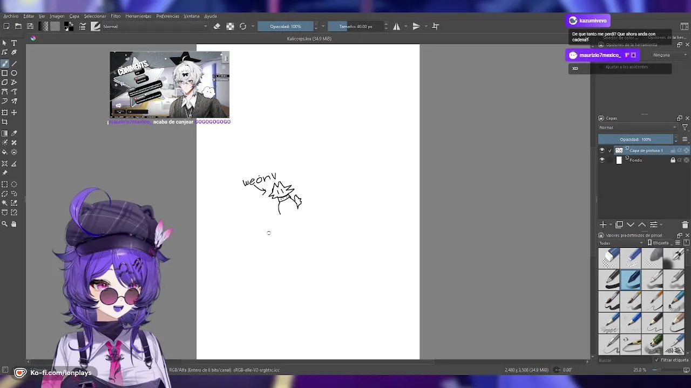This screenshot has height=388, width=691.
Task: Select the reference images pin tool
Action: click(5, 172)
